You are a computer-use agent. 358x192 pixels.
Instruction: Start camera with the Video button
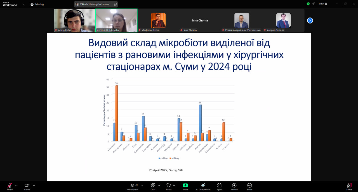[27, 186]
